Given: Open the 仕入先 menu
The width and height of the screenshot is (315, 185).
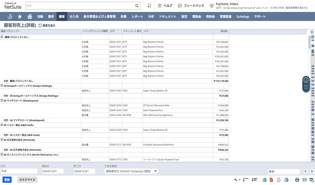Looking at the screenshot, I should (74, 17).
